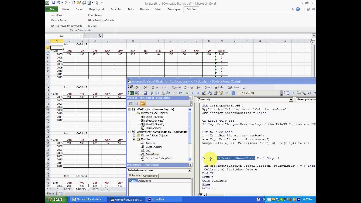This screenshot has height=203, width=361.
Task: Click the fx Insert Function icon
Action: coord(100,36)
